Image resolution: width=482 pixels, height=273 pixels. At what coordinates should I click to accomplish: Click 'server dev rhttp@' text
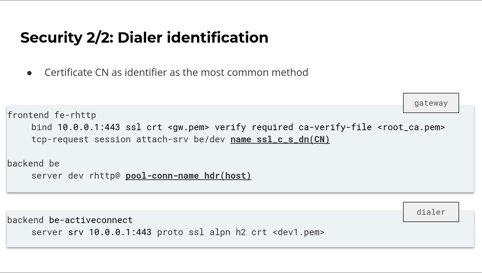[76, 176]
